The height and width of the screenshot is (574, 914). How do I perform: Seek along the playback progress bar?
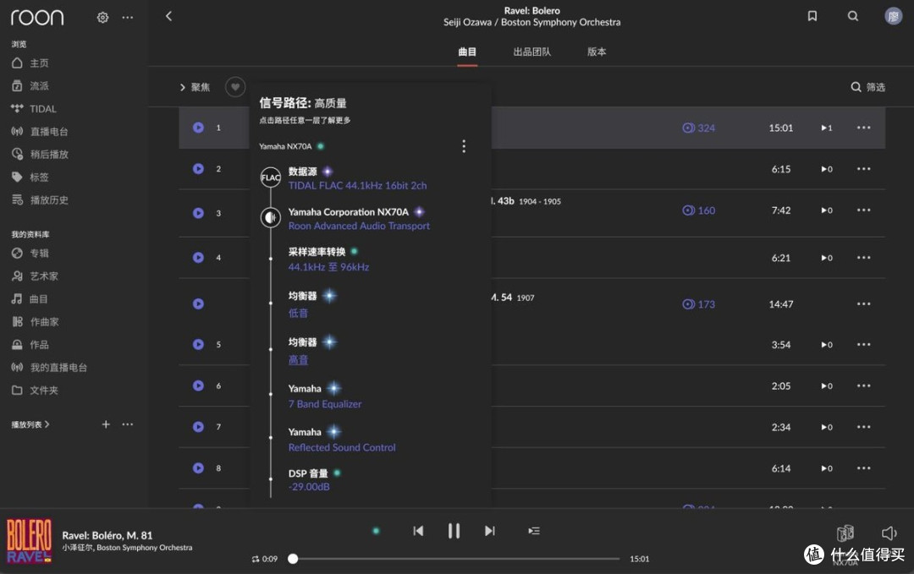(x=456, y=559)
